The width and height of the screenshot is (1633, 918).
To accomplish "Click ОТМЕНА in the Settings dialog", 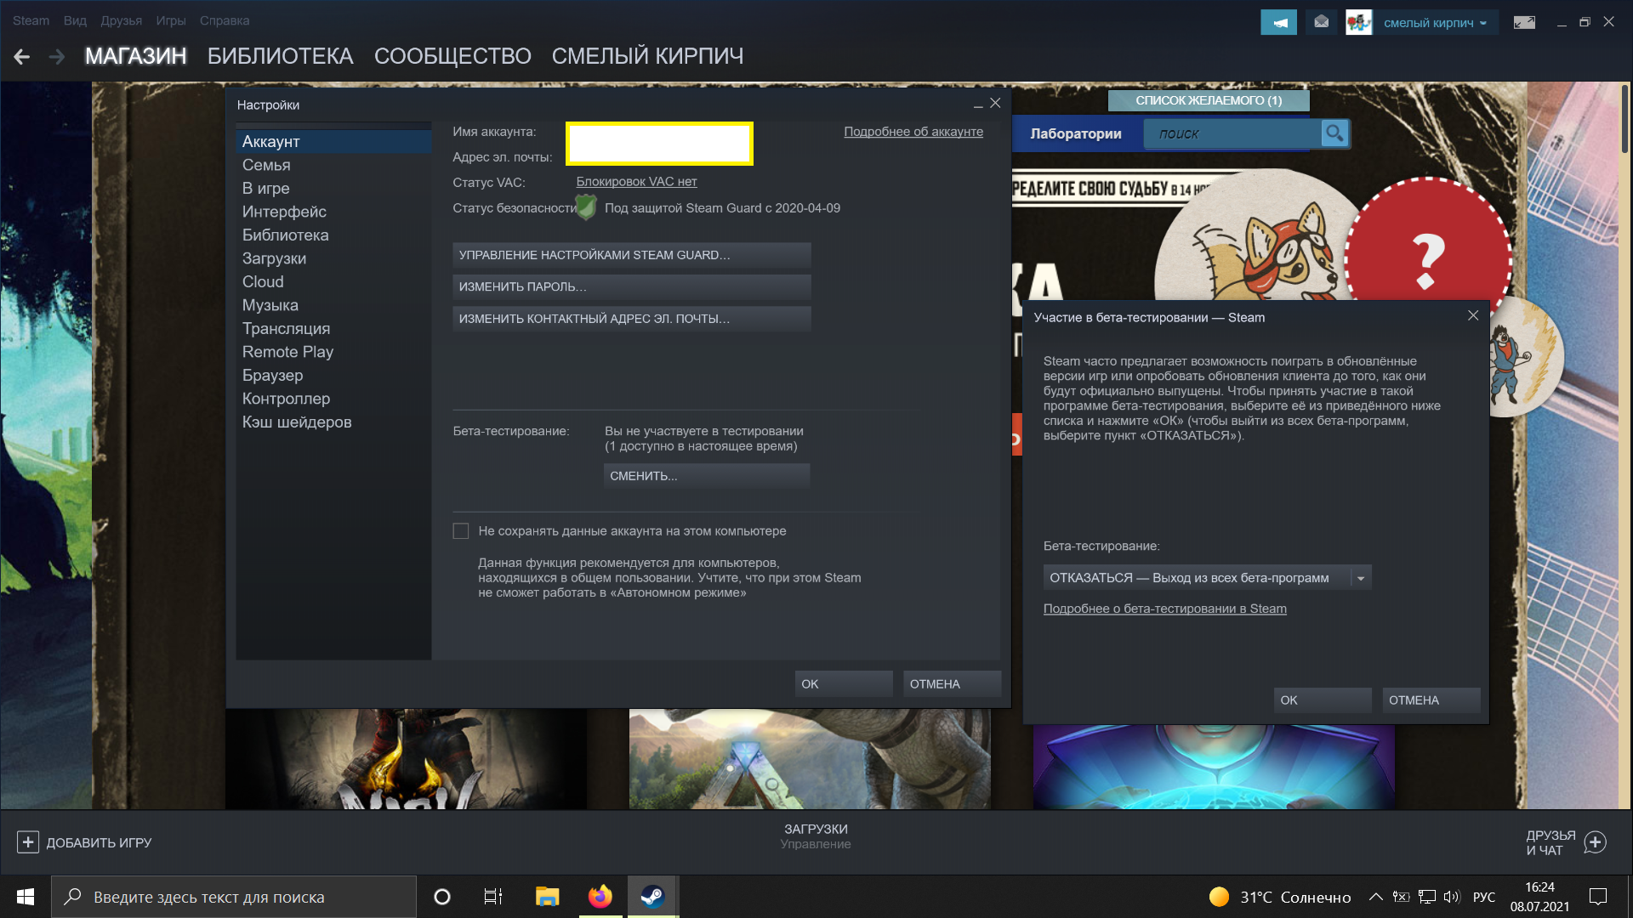I will pyautogui.click(x=952, y=684).
